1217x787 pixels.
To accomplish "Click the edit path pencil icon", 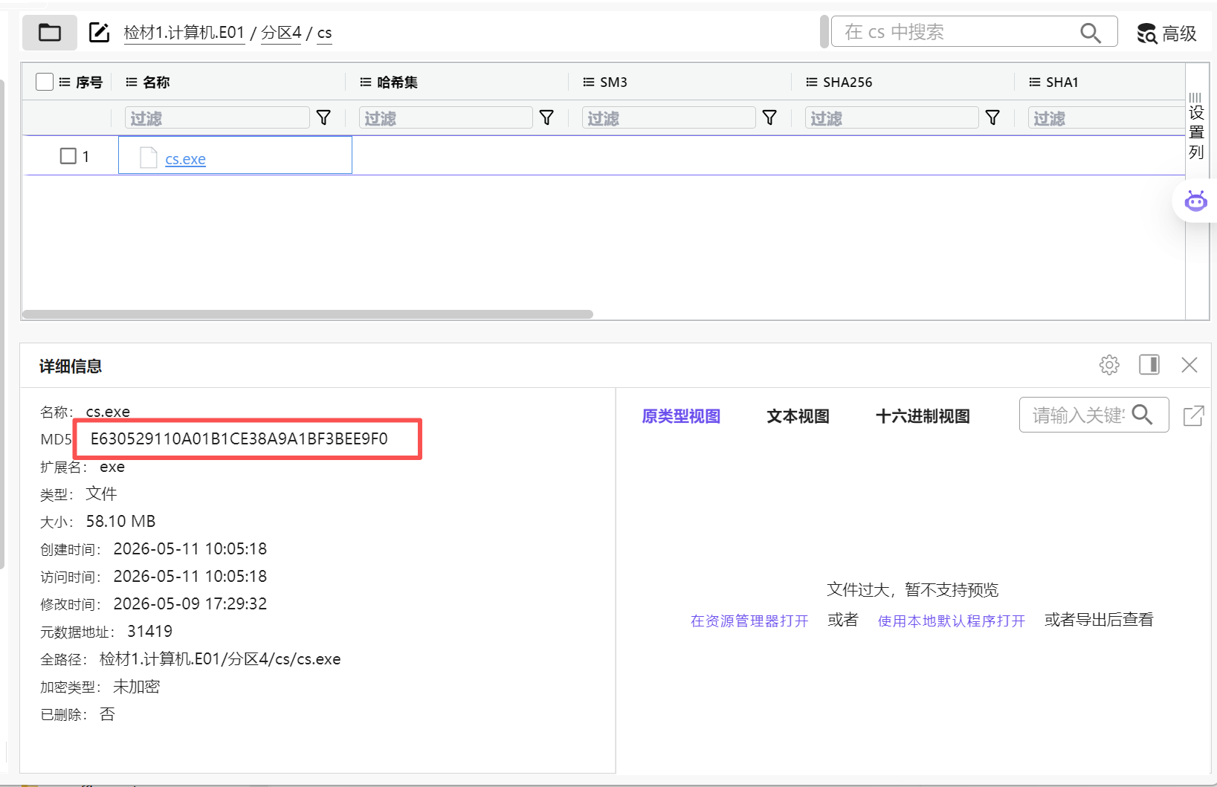I will tap(99, 33).
